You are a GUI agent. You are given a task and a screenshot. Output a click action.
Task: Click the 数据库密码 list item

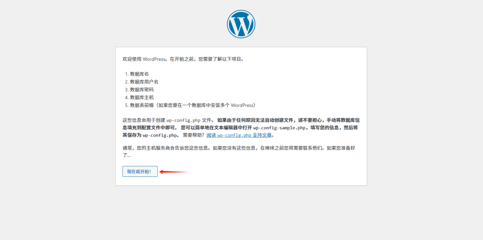point(142,90)
